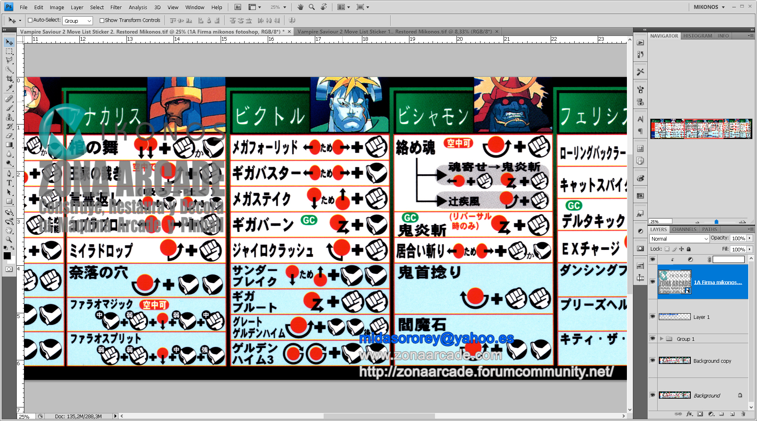Open the blend mode Normal dropdown
This screenshot has height=421, width=757.
pyautogui.click(x=679, y=239)
